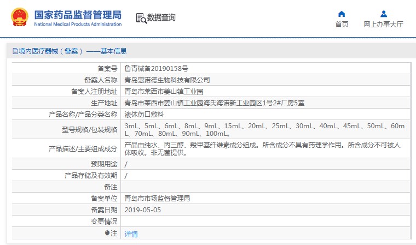
Task: Click product name 液体伤口敷料 cell
Action: (x=144, y=115)
